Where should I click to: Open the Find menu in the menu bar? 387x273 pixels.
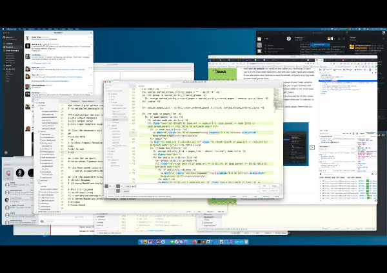tap(38, 29)
